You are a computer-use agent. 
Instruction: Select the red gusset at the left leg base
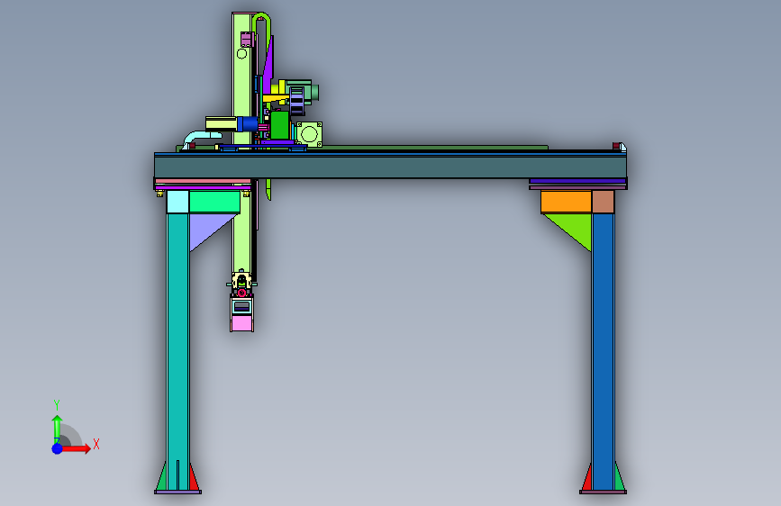point(194,476)
